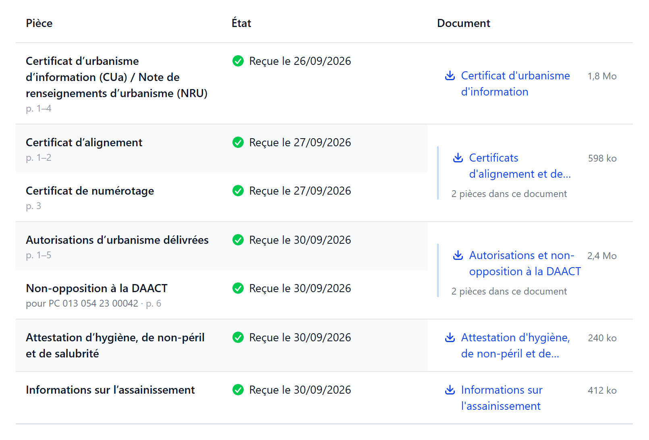
Task: Click the État column header
Action: (x=241, y=23)
